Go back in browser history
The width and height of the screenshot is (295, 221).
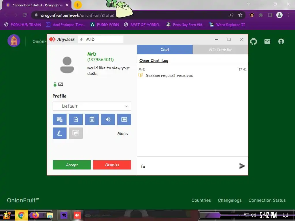[6, 15]
